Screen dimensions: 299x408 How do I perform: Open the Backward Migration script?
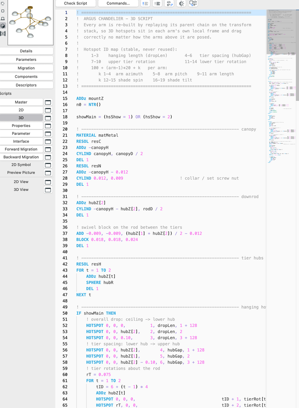click(21, 157)
